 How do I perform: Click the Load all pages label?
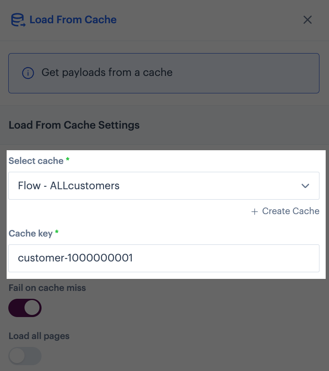(39, 336)
